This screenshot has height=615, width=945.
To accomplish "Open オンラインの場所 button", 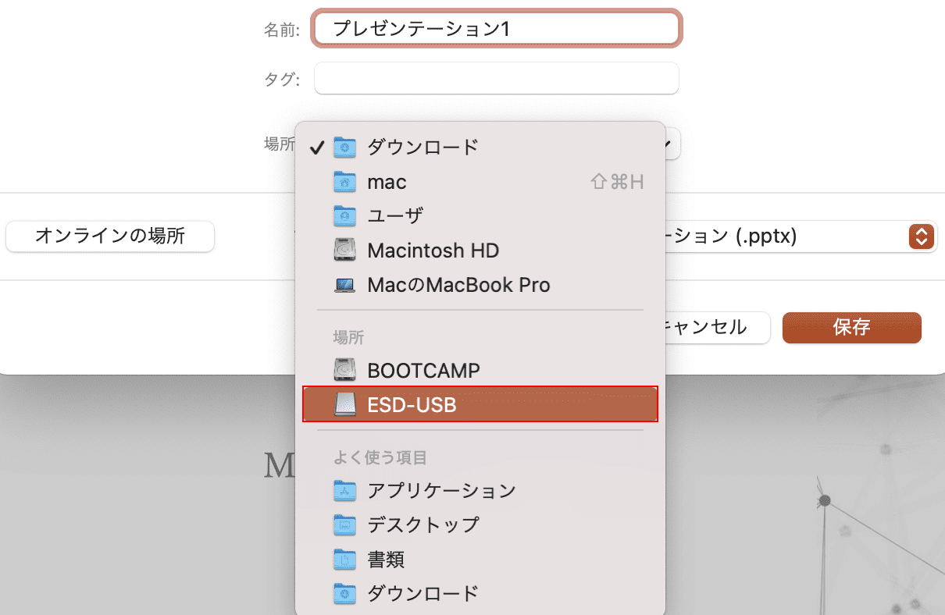I will coord(110,236).
